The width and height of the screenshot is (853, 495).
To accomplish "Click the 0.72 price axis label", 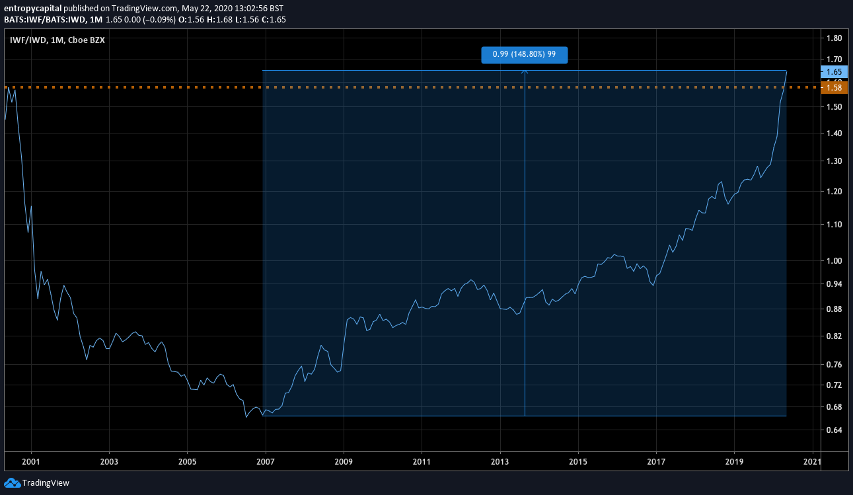I will pyautogui.click(x=834, y=385).
